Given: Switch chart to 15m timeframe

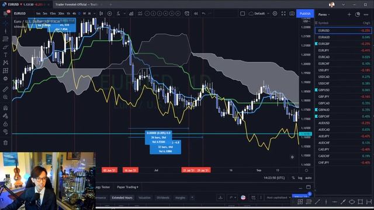Looking at the screenshot, I should 53,13.
